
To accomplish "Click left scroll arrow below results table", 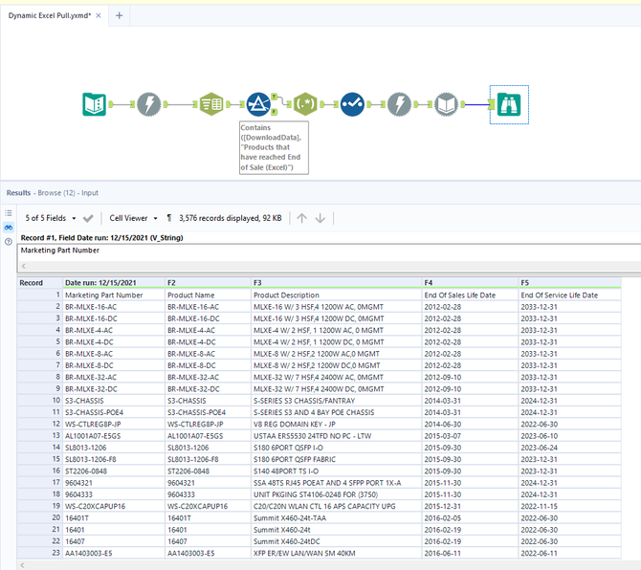I will 23,565.
